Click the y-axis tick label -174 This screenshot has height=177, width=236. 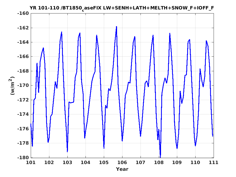[x=23, y=114]
